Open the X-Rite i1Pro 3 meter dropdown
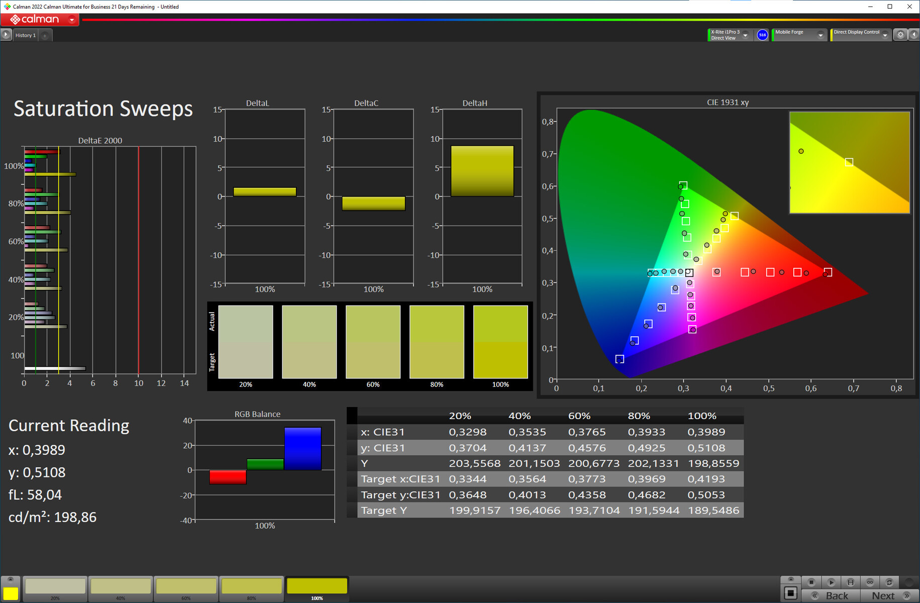Screen dimensions: 920x603 pos(746,35)
